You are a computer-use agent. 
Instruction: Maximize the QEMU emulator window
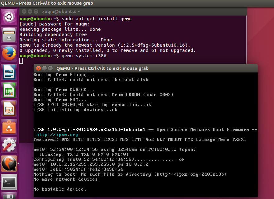click(x=50, y=68)
